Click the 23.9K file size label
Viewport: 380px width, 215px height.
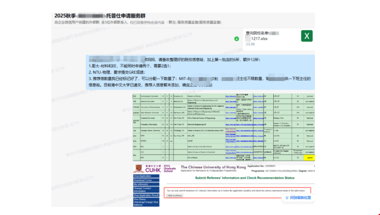click(x=250, y=44)
